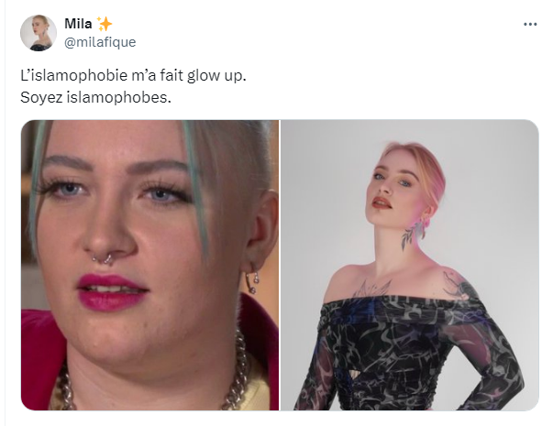This screenshot has width=553, height=426.
Task: Click the neck tattoo in right photo
Action: point(413,235)
